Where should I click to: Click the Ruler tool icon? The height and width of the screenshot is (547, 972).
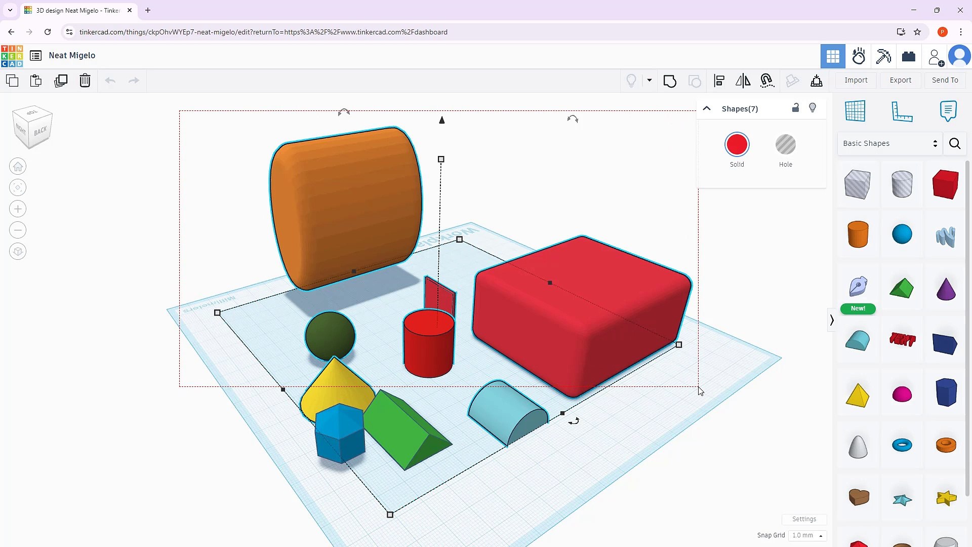pyautogui.click(x=902, y=111)
